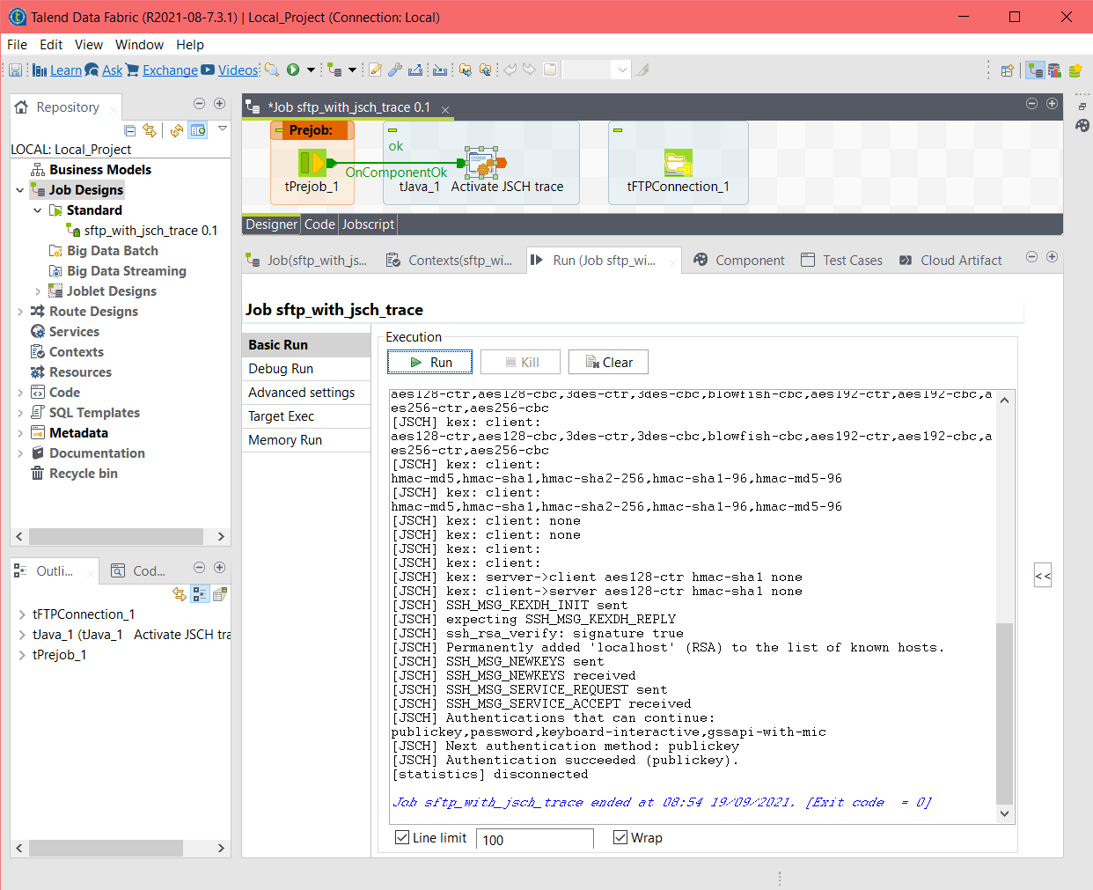This screenshot has width=1093, height=890.
Task: Collapse the Job Designs tree node
Action: coord(19,189)
